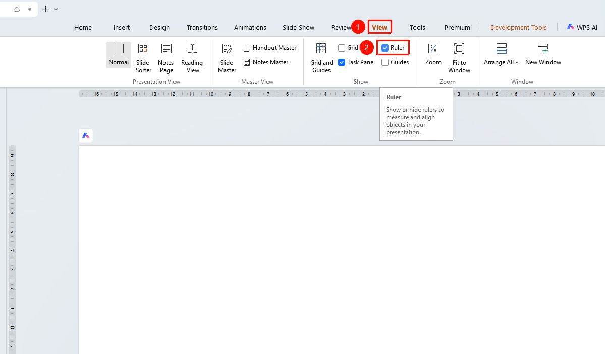This screenshot has width=605, height=354.
Task: Open the Tools tab
Action: click(417, 27)
